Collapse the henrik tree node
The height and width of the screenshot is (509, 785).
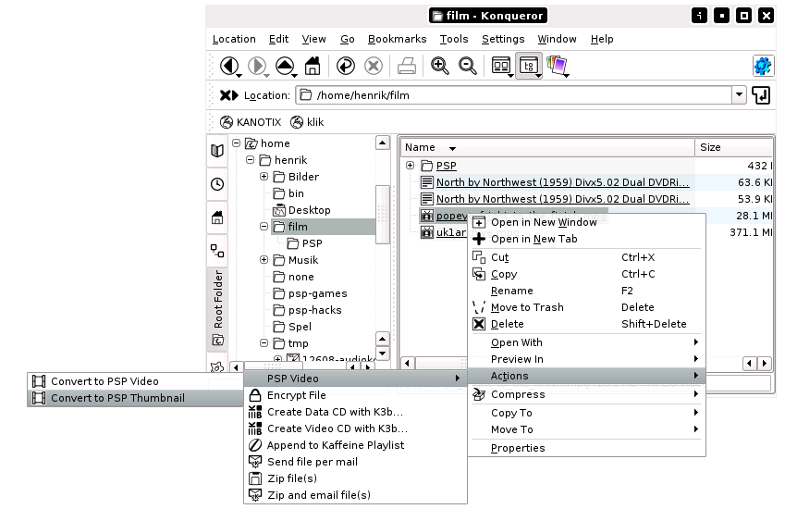[250, 160]
